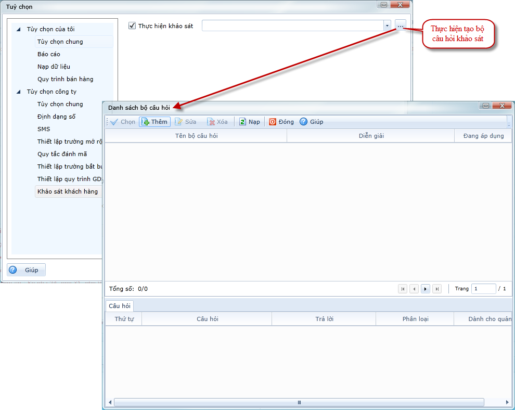
Task: Click the ellipsis button to create survey
Action: (400, 25)
